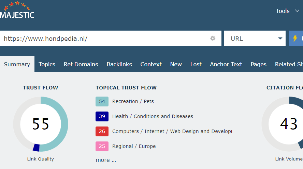The image size is (303, 169).
Task: Click the Link Quality label
Action: click(x=41, y=159)
